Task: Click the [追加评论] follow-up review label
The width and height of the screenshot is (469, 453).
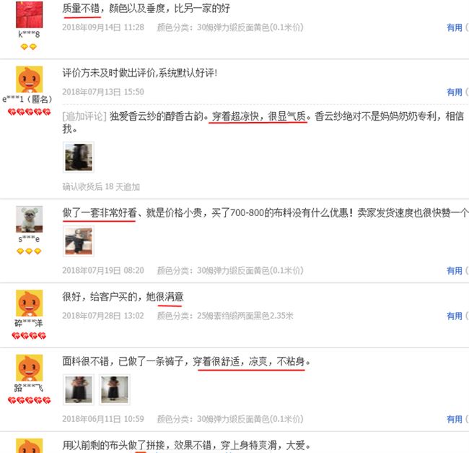Action: [x=84, y=116]
